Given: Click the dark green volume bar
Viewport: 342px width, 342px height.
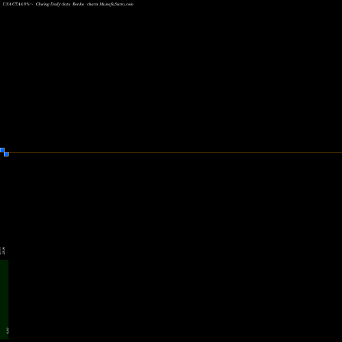Looking at the screenshot, I should pos(4,300).
